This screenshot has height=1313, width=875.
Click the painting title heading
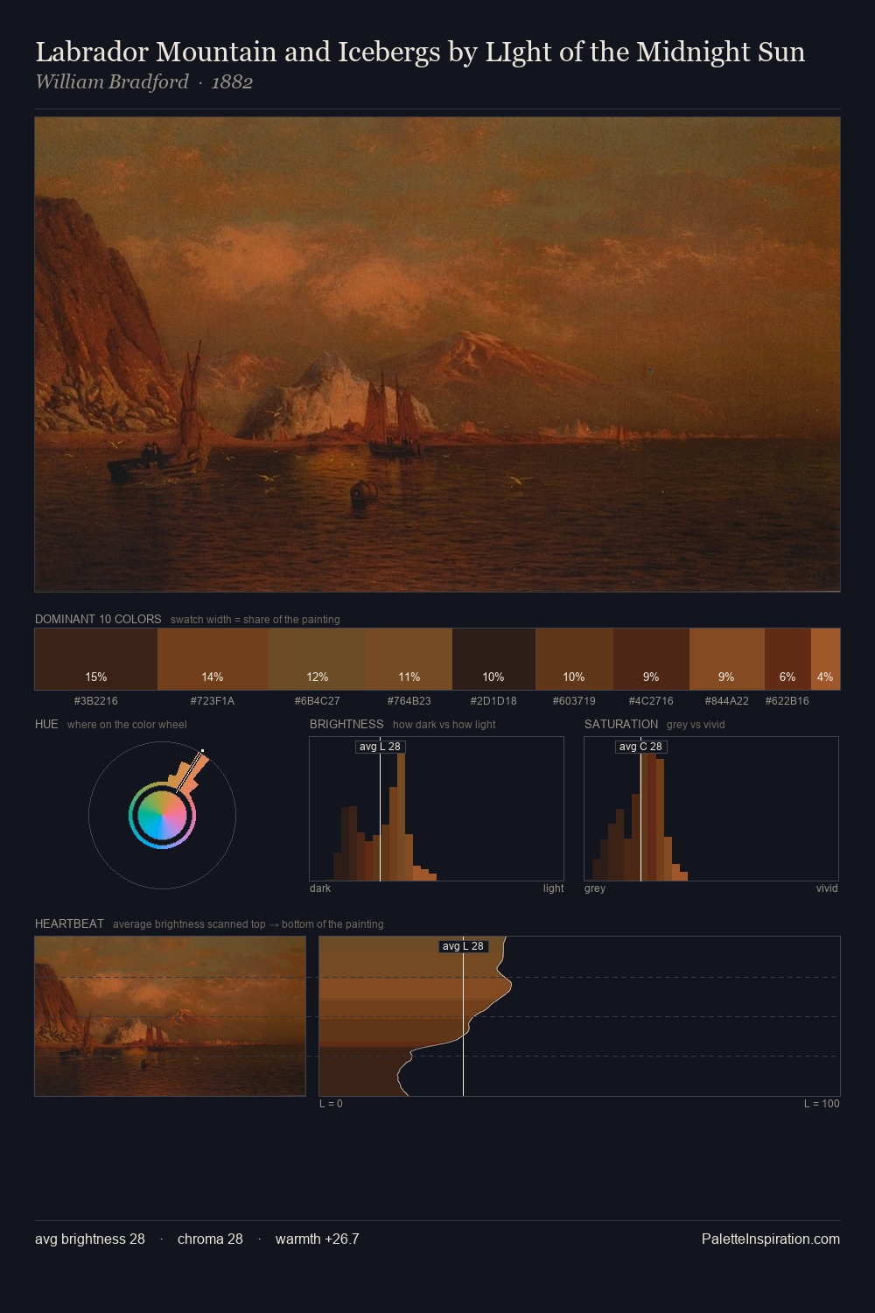point(420,53)
